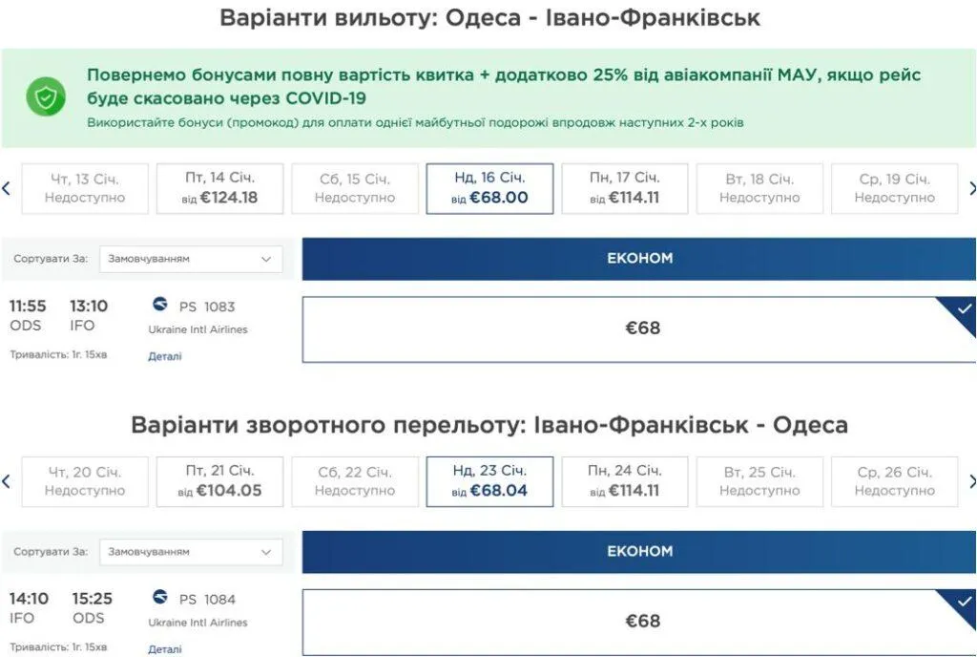Click the selected Нд, 23 Січ return date card
This screenshot has height=657, width=977.
point(491,481)
